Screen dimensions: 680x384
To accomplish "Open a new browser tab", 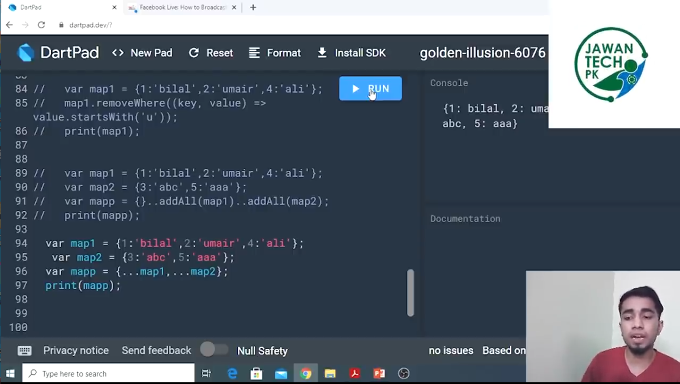I will point(253,7).
